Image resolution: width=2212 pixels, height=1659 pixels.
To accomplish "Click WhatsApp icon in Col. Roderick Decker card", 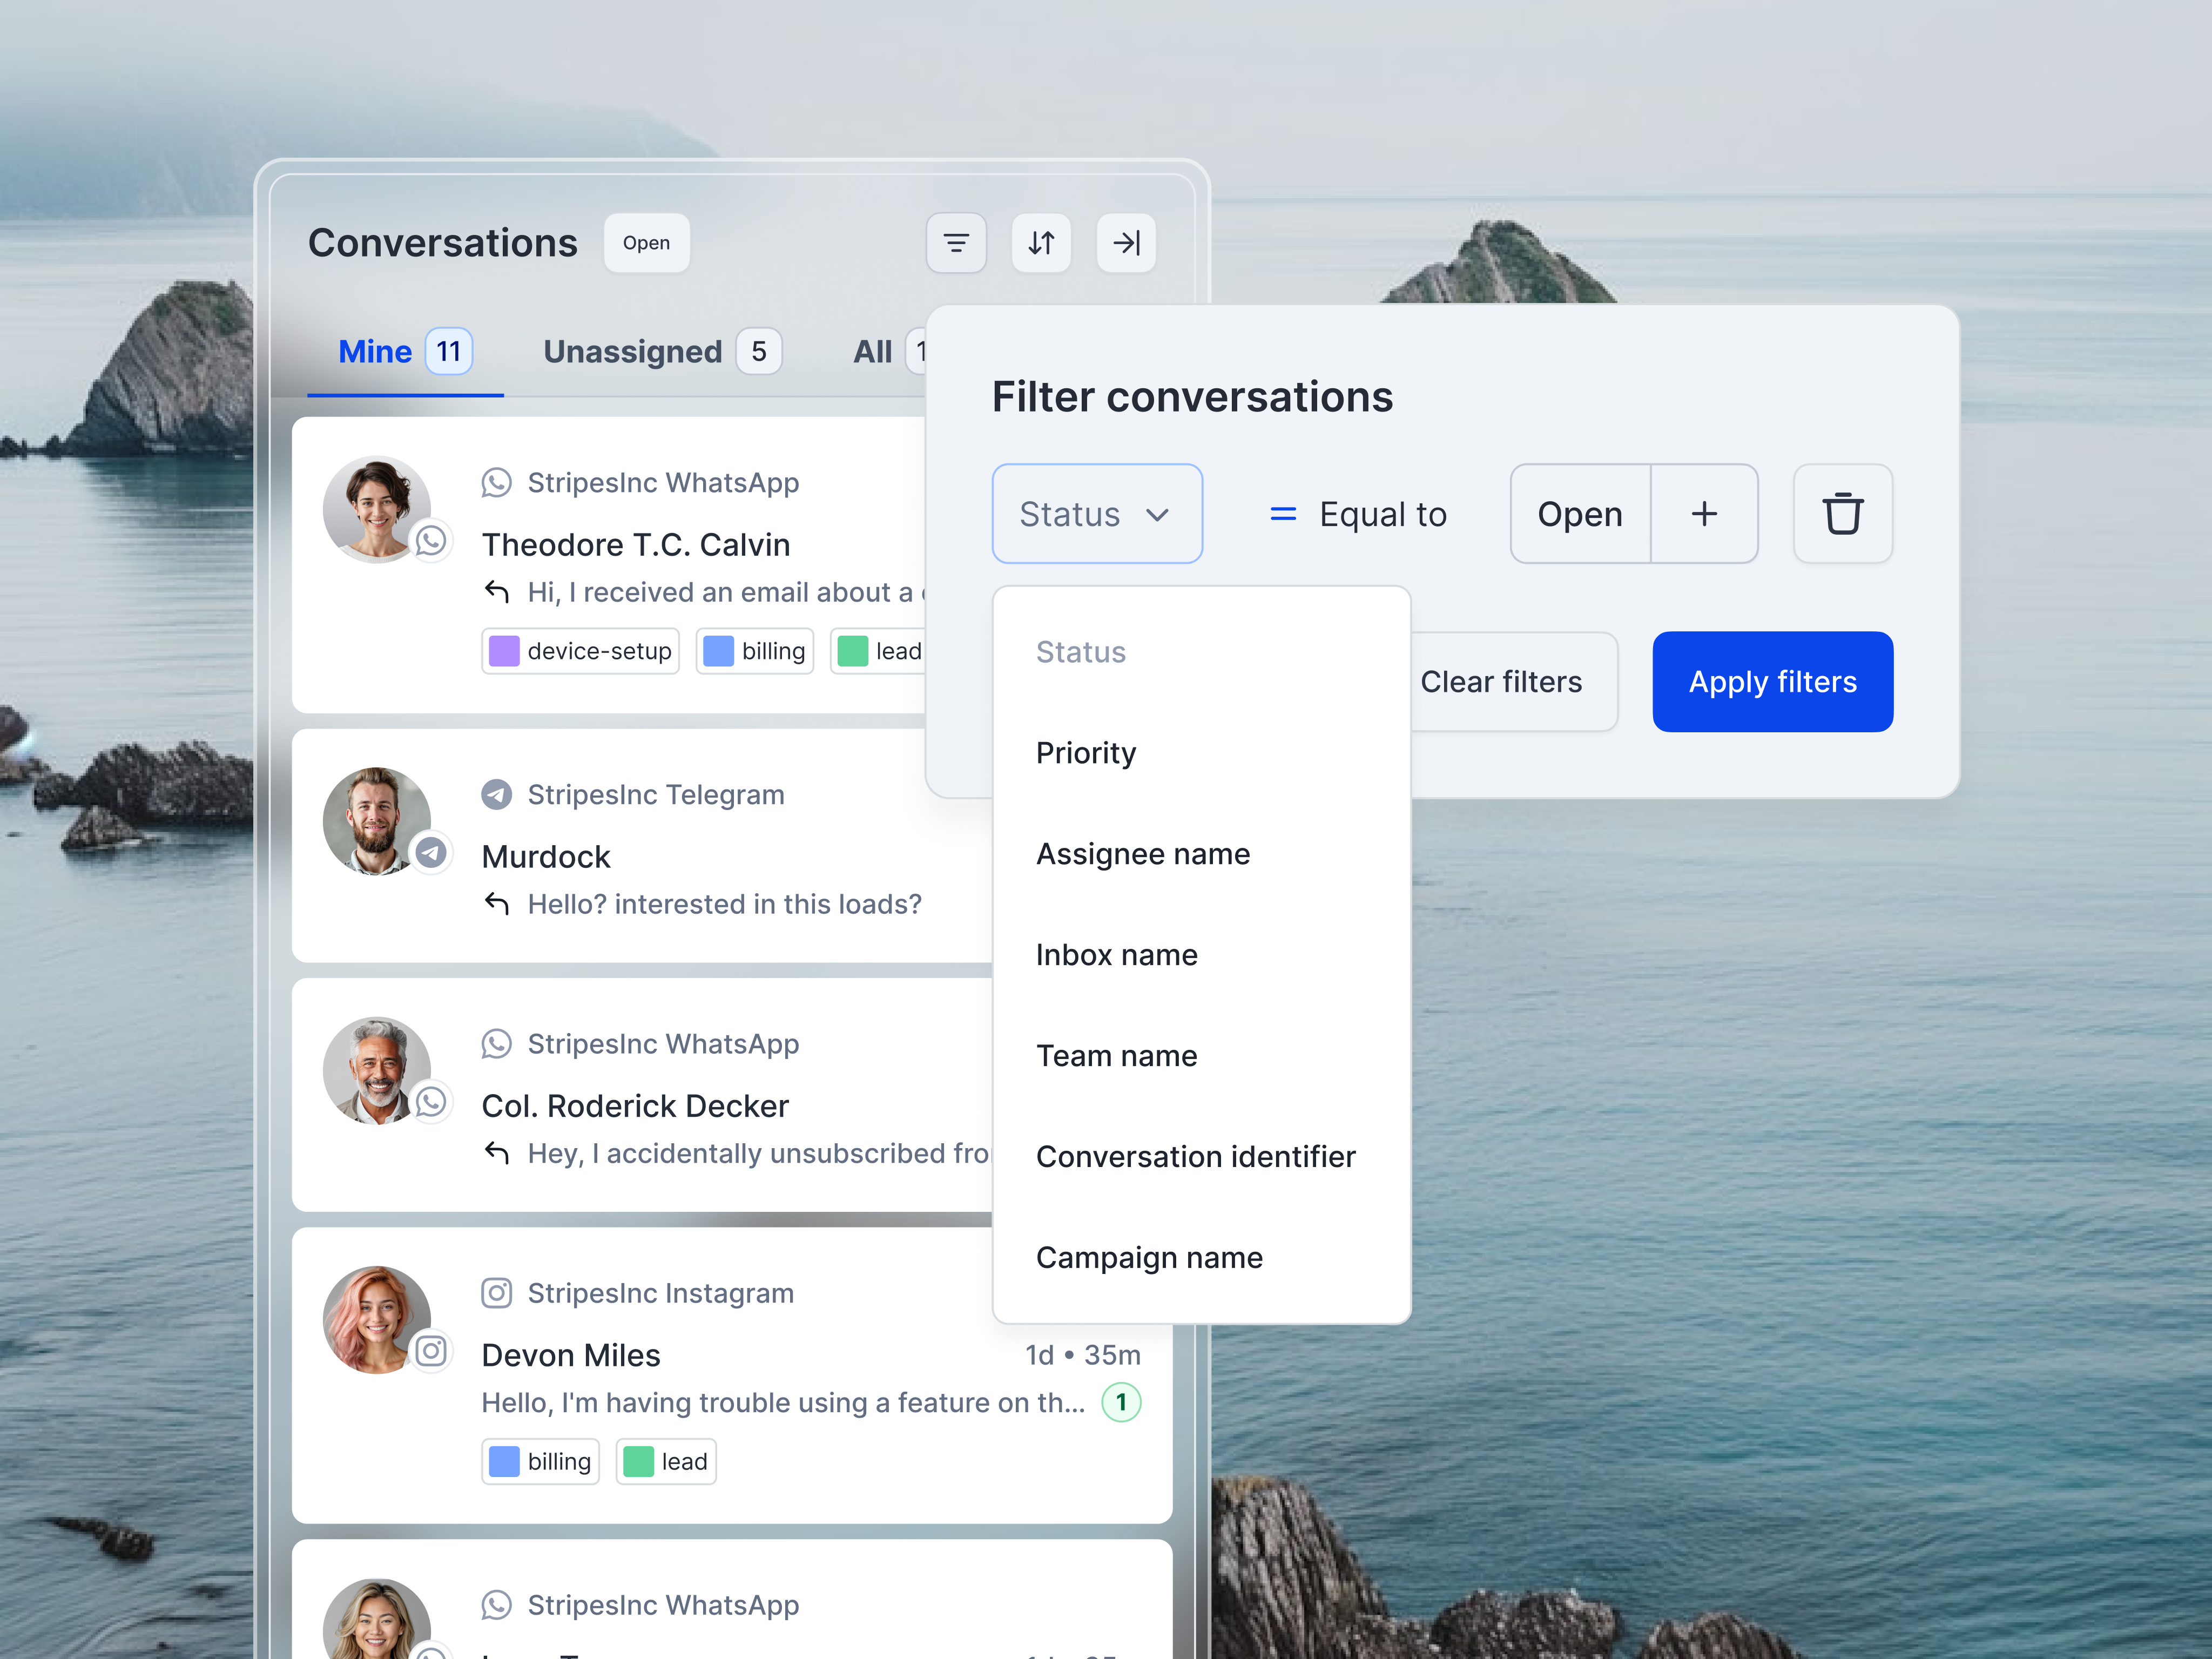I will click(496, 1044).
